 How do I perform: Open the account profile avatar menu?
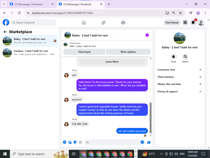tap(201, 22)
